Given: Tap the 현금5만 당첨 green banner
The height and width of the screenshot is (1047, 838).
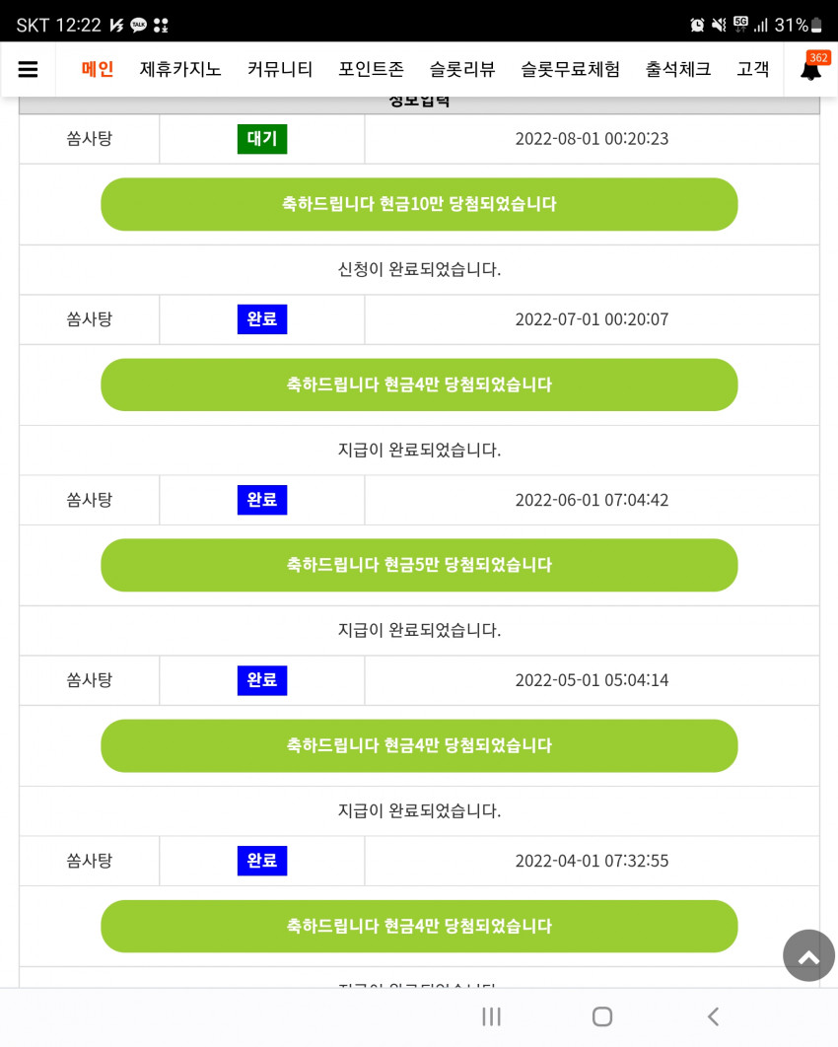Looking at the screenshot, I should 419,565.
